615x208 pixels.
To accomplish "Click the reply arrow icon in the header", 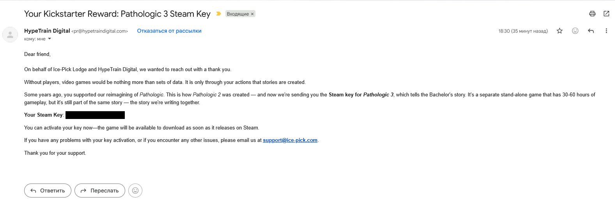I will [x=591, y=31].
